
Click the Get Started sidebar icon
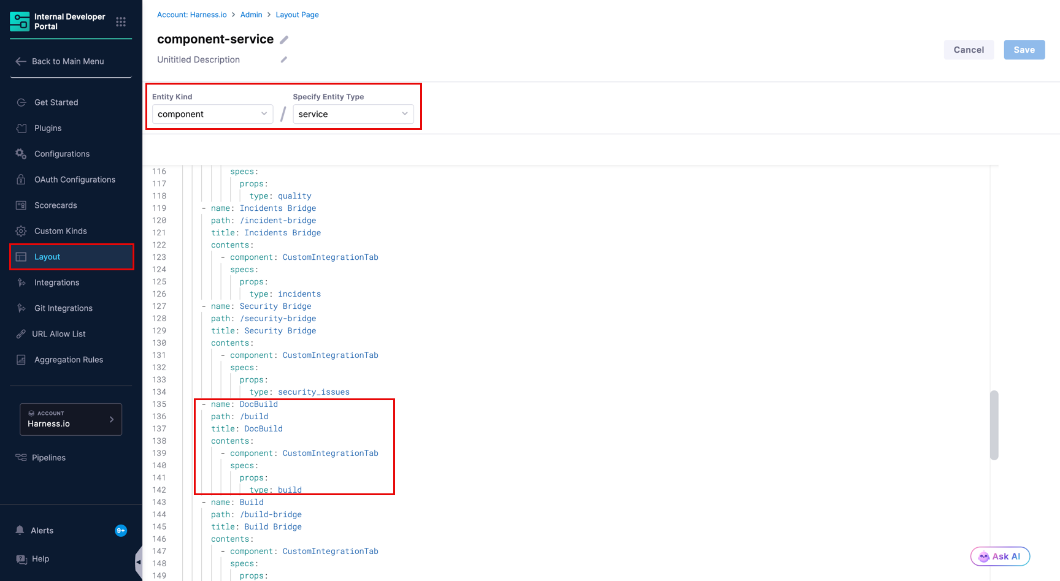pos(21,102)
